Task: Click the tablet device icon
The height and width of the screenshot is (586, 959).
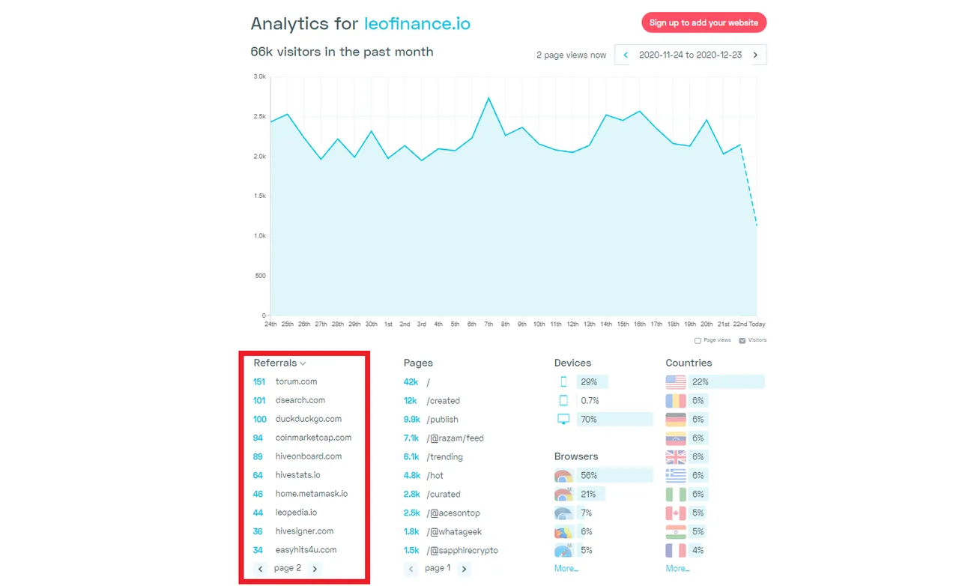Action: click(x=563, y=400)
